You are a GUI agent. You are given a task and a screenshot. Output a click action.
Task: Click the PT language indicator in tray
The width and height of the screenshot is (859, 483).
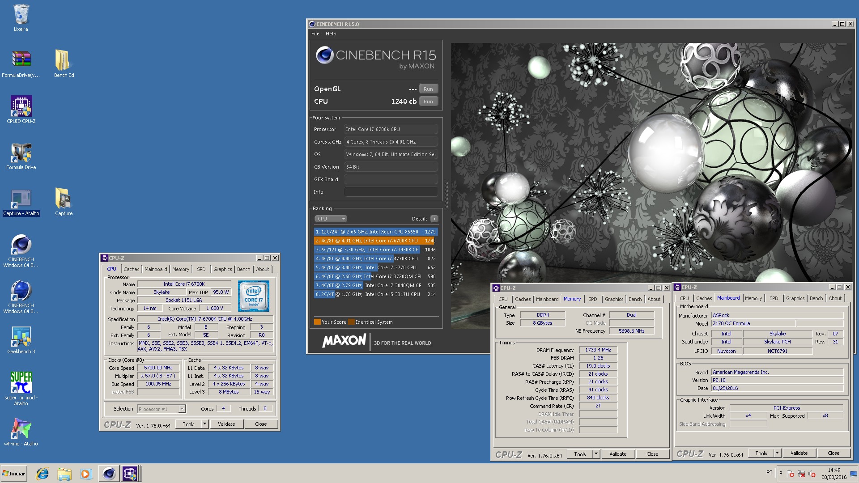pos(769,473)
